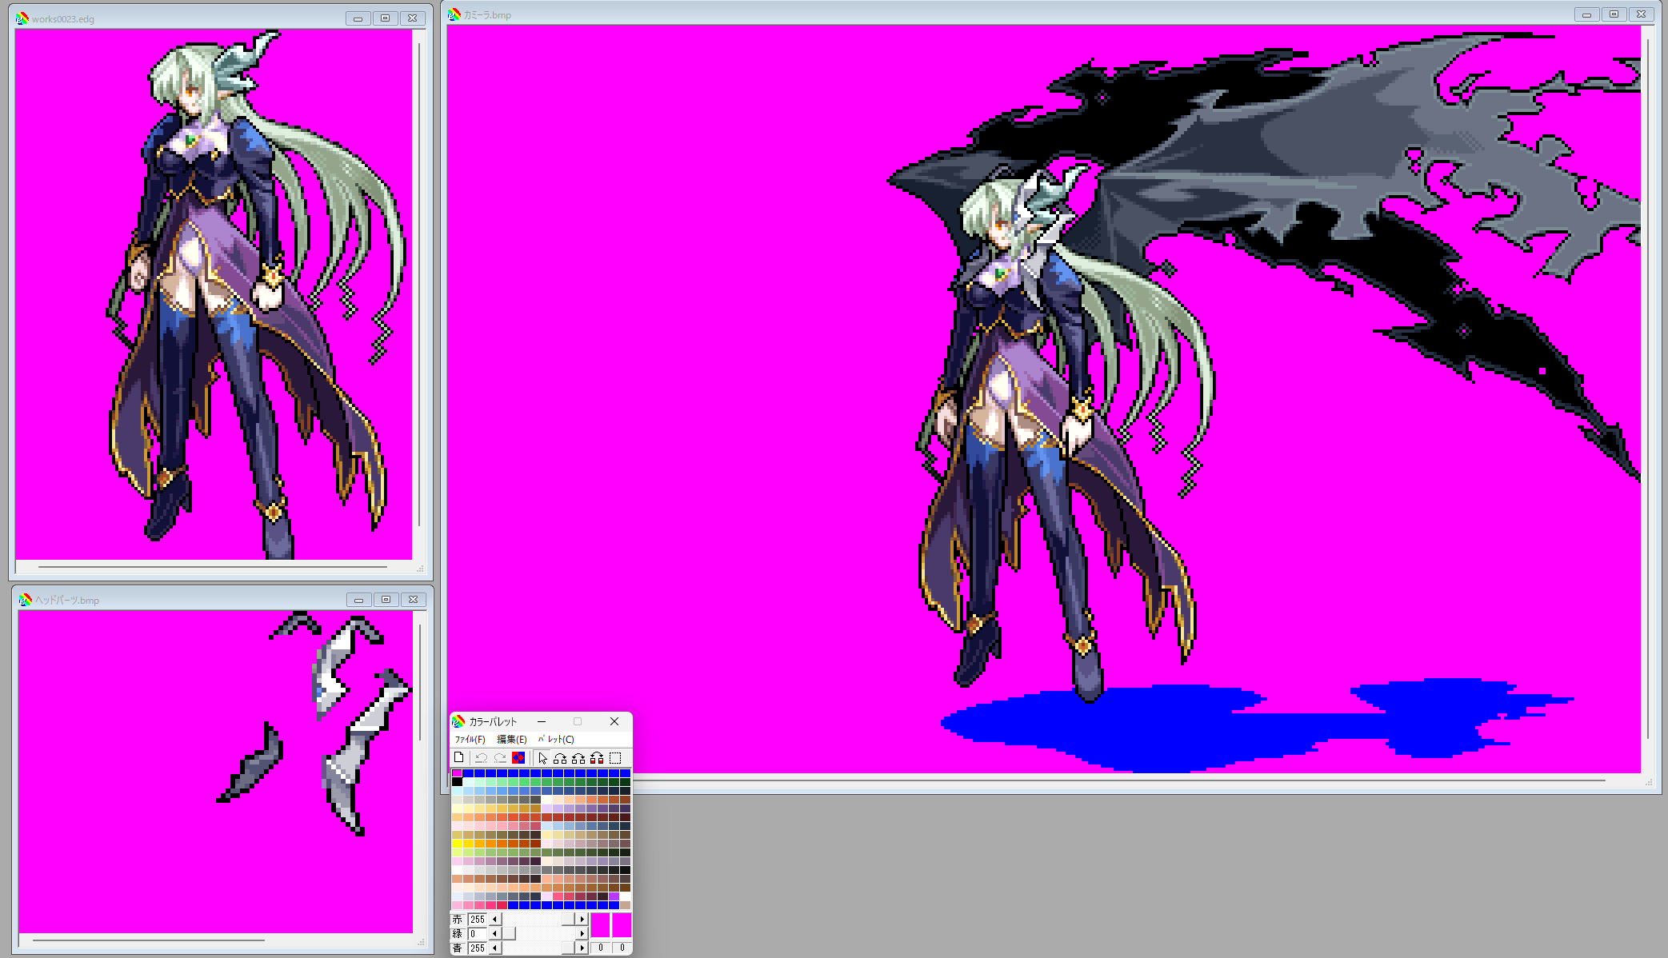Open the ファイル(F) menu
Image resolution: width=1668 pixels, height=958 pixels.
(x=470, y=740)
